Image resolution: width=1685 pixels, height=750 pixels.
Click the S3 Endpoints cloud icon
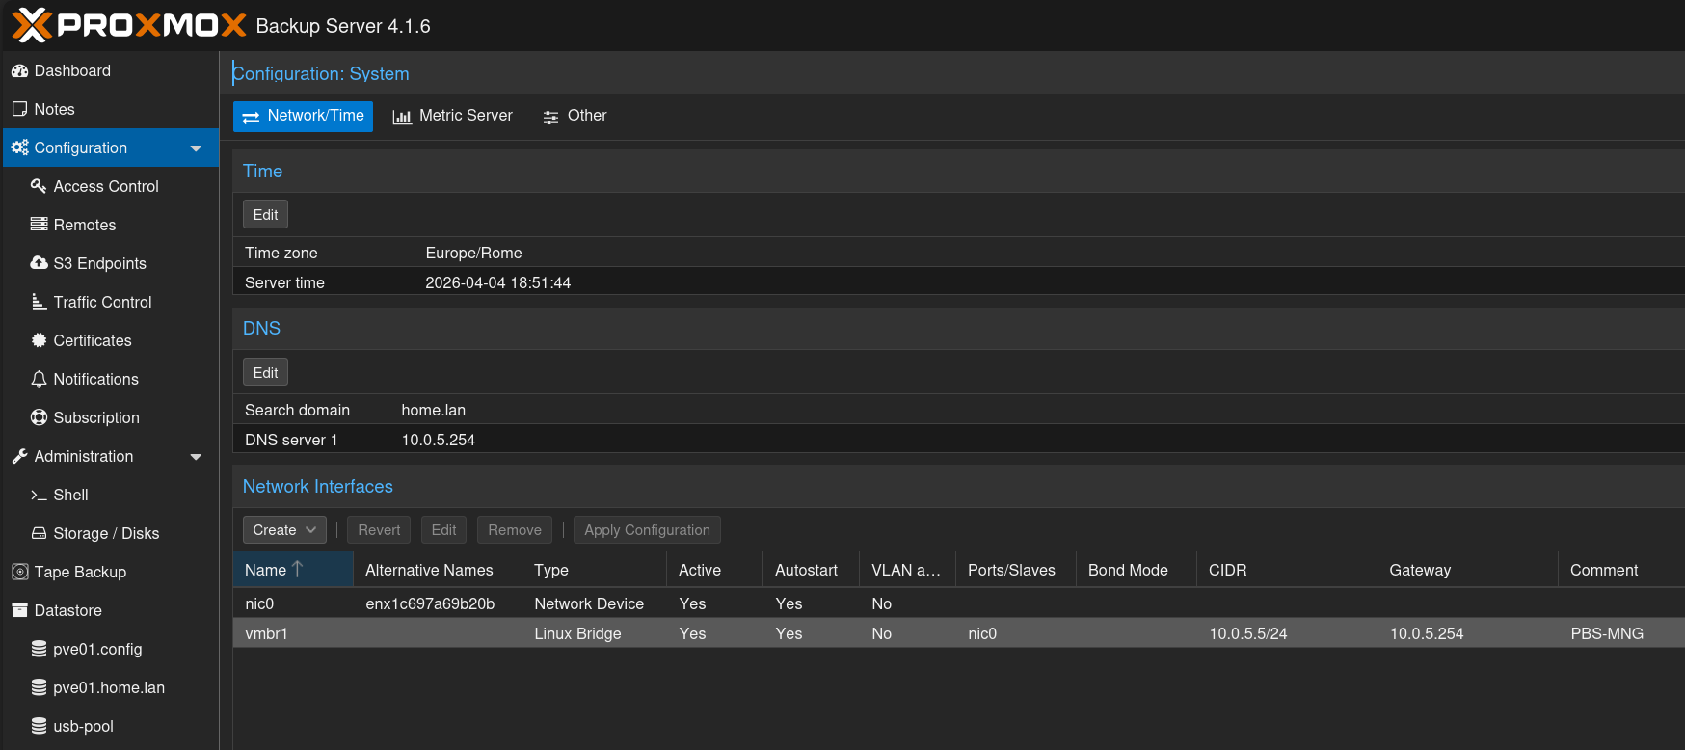click(x=39, y=263)
